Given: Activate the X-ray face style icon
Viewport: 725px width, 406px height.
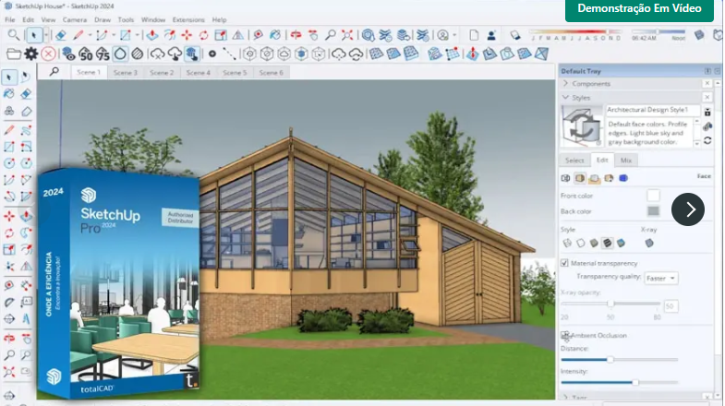Looking at the screenshot, I should point(650,243).
